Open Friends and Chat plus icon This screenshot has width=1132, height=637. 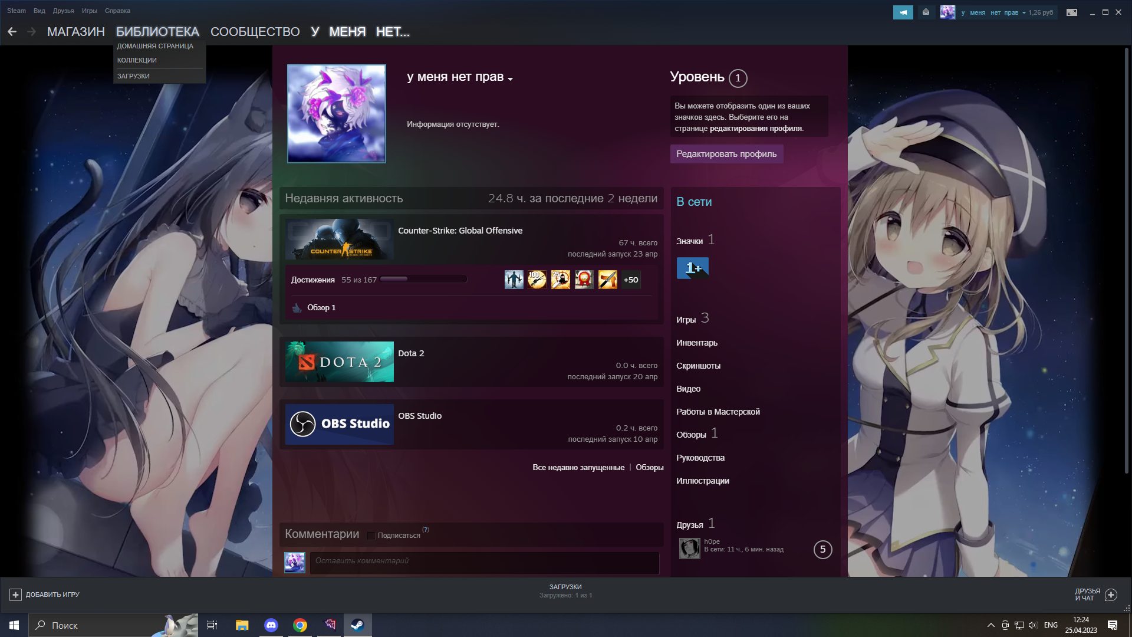coord(1111,595)
